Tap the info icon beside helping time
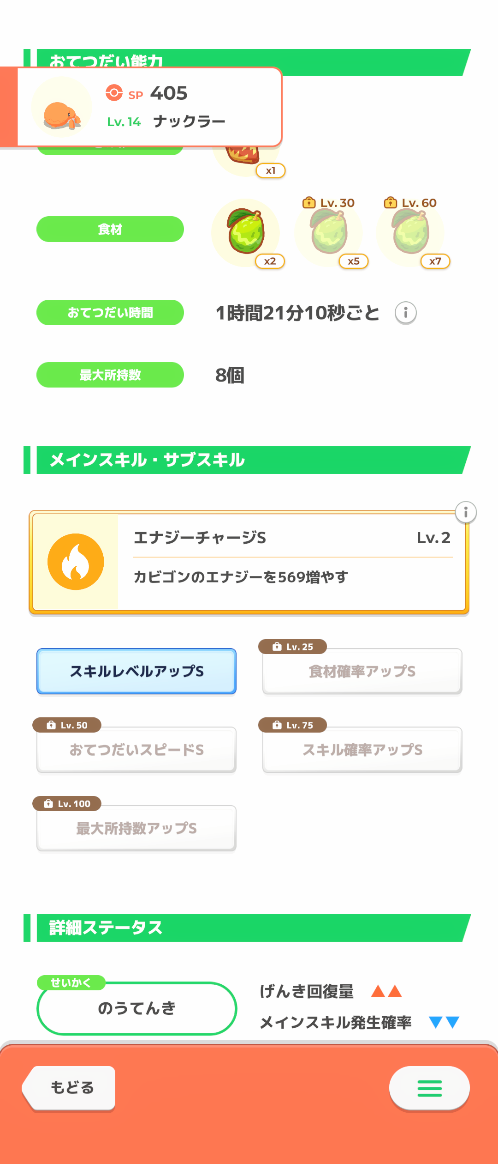Image resolution: width=498 pixels, height=1164 pixels. (x=406, y=313)
